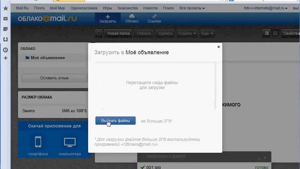Click the Новая папка button
Viewport: 300px width, 169px height.
[x=119, y=33]
